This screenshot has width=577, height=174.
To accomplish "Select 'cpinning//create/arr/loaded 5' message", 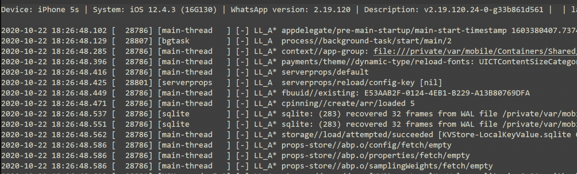I will tap(348, 103).
